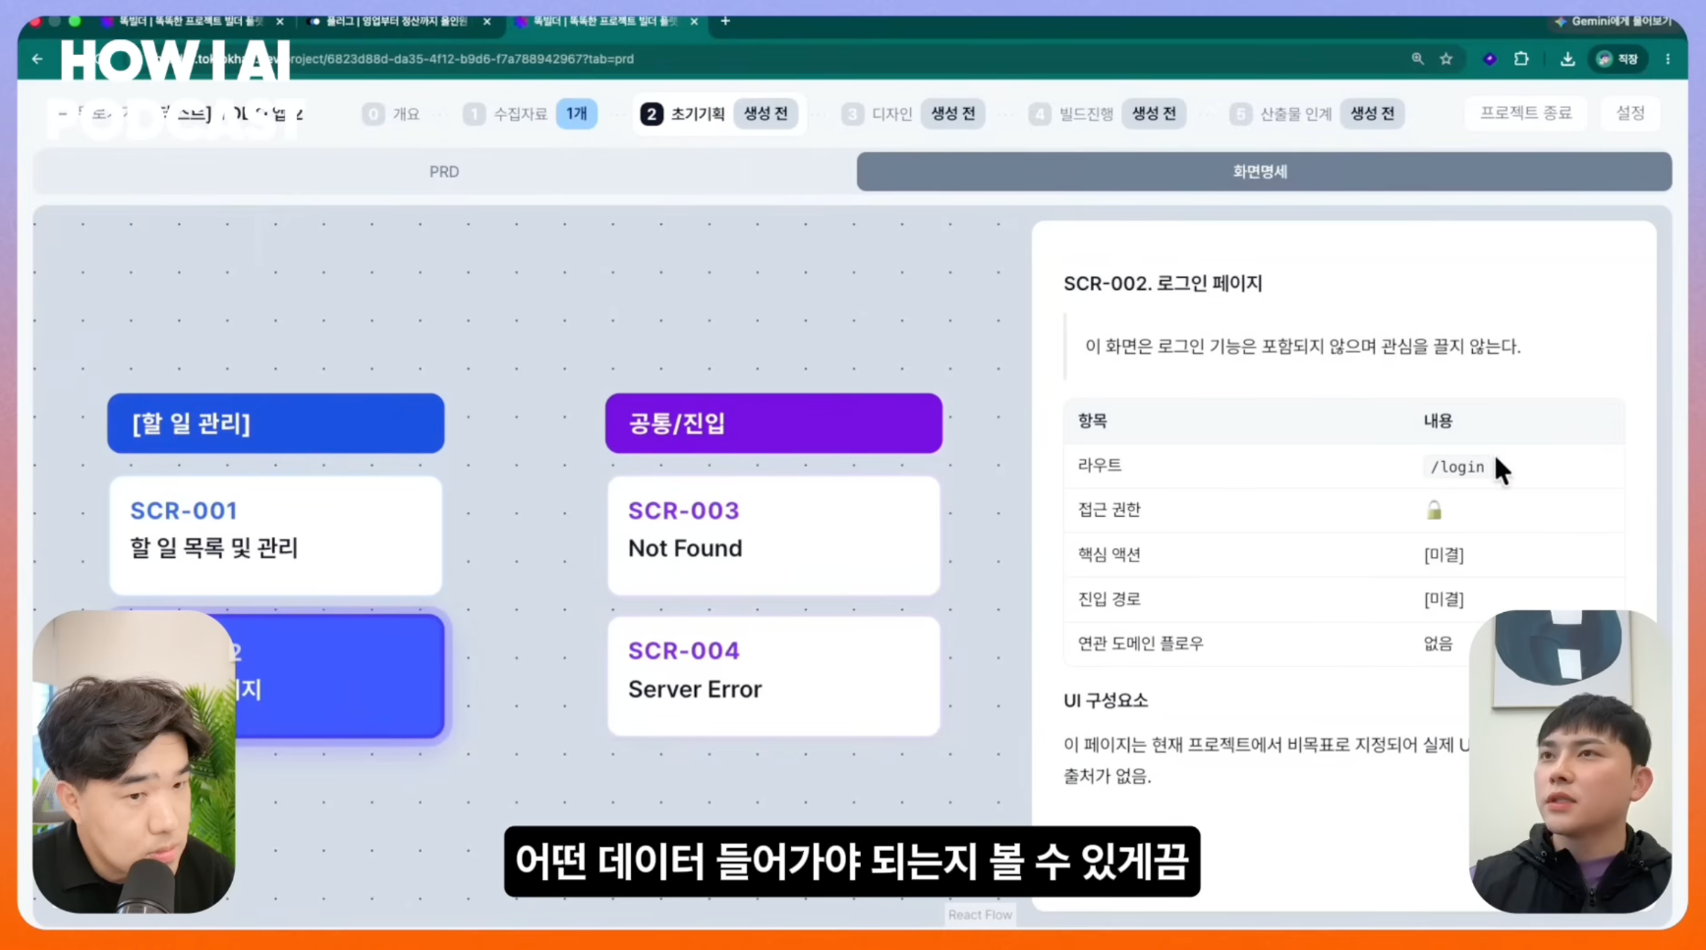Image resolution: width=1706 pixels, height=950 pixels.
Task: Select the 공통/진입 group header
Action: pos(773,423)
